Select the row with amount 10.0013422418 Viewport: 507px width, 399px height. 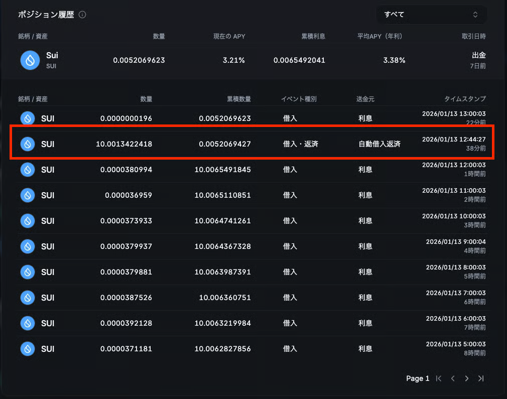point(124,144)
